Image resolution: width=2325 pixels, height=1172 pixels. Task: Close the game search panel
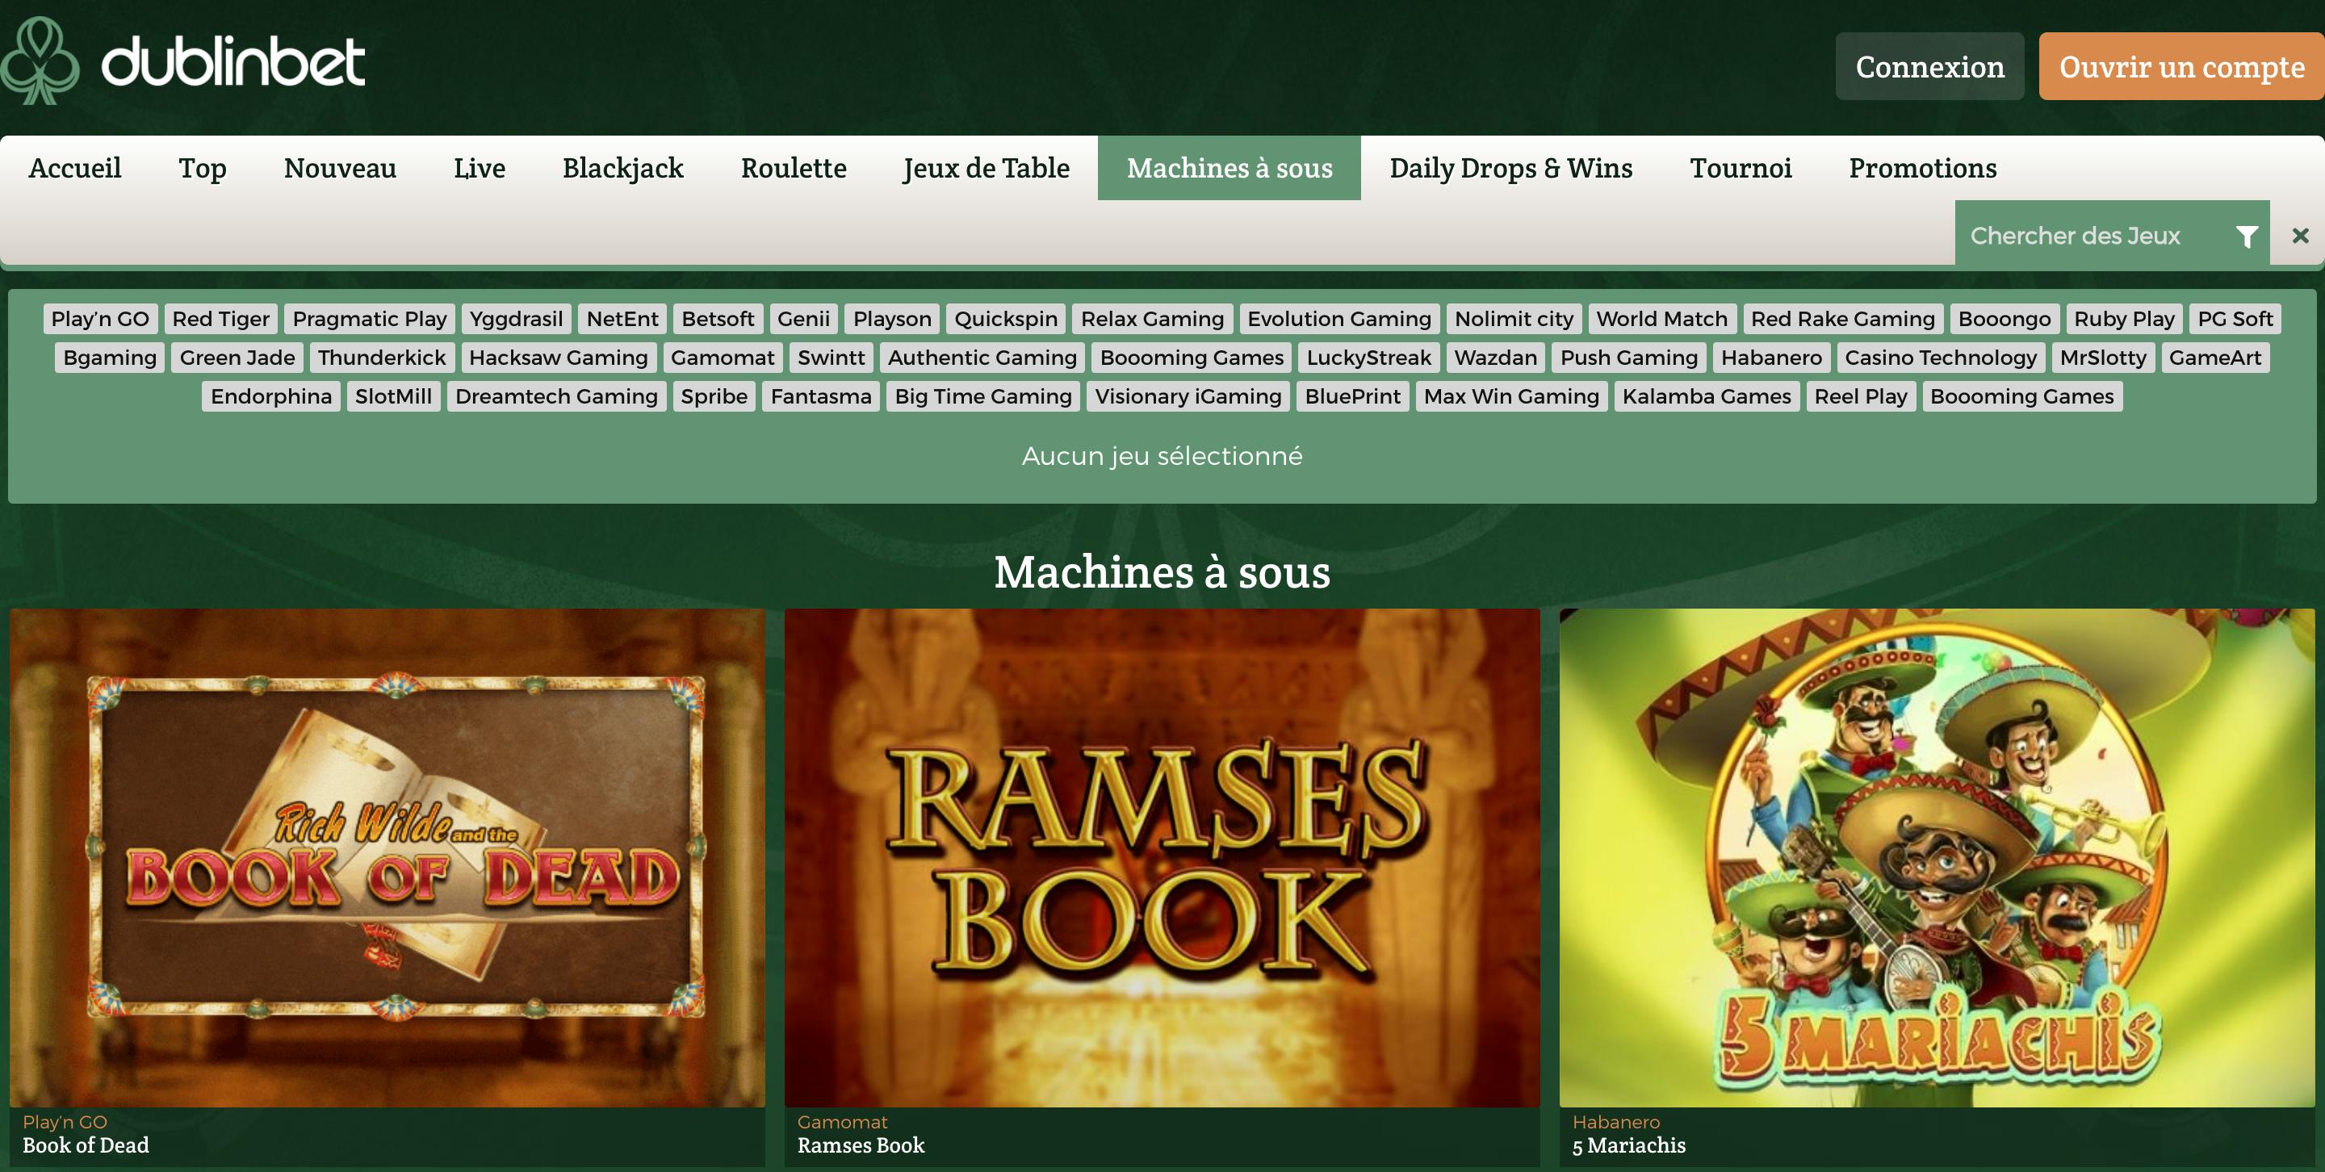[x=2300, y=236]
